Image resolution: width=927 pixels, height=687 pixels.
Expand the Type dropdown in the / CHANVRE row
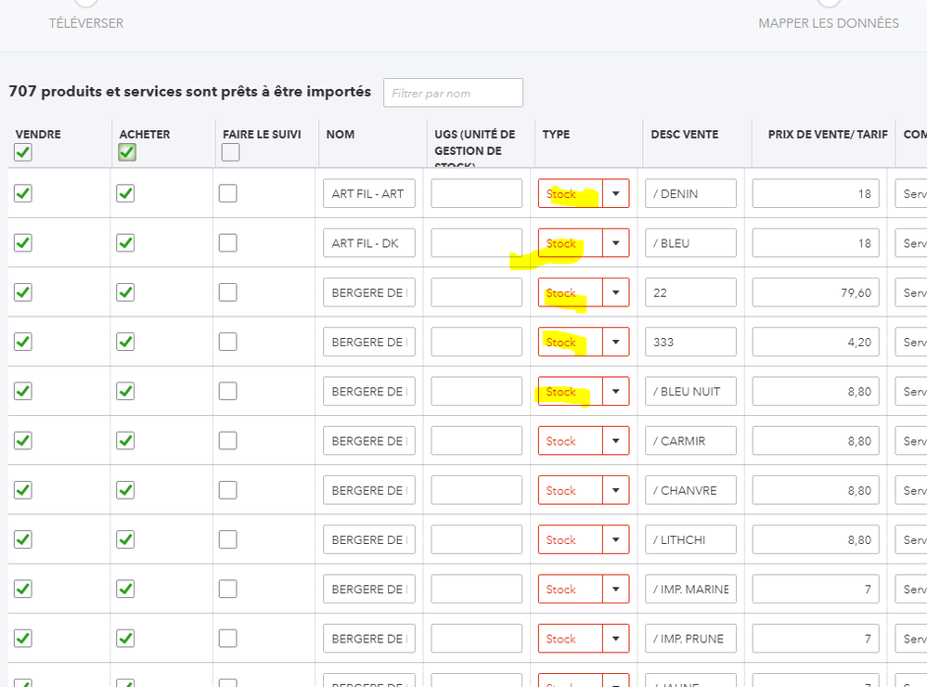615,490
